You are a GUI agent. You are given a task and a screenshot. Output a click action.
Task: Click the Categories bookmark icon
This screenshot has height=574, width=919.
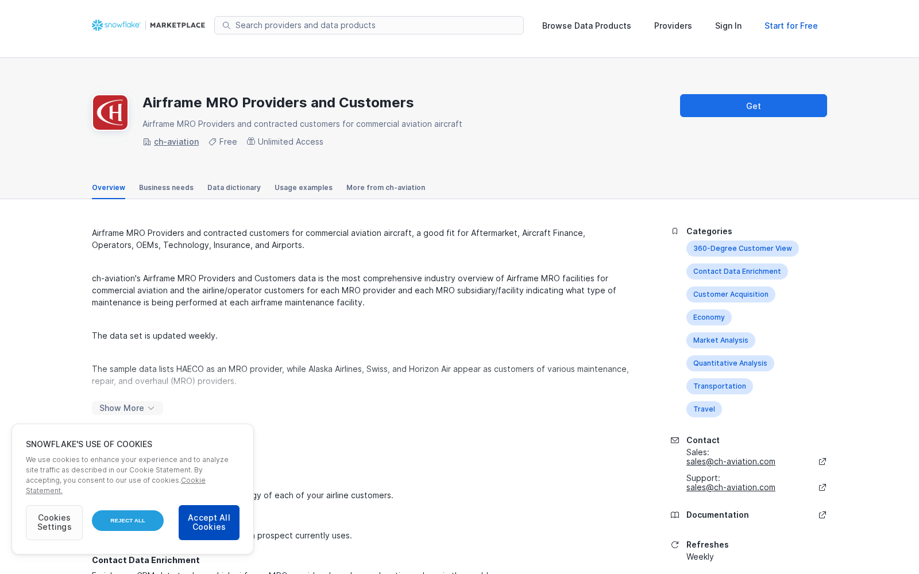point(675,231)
